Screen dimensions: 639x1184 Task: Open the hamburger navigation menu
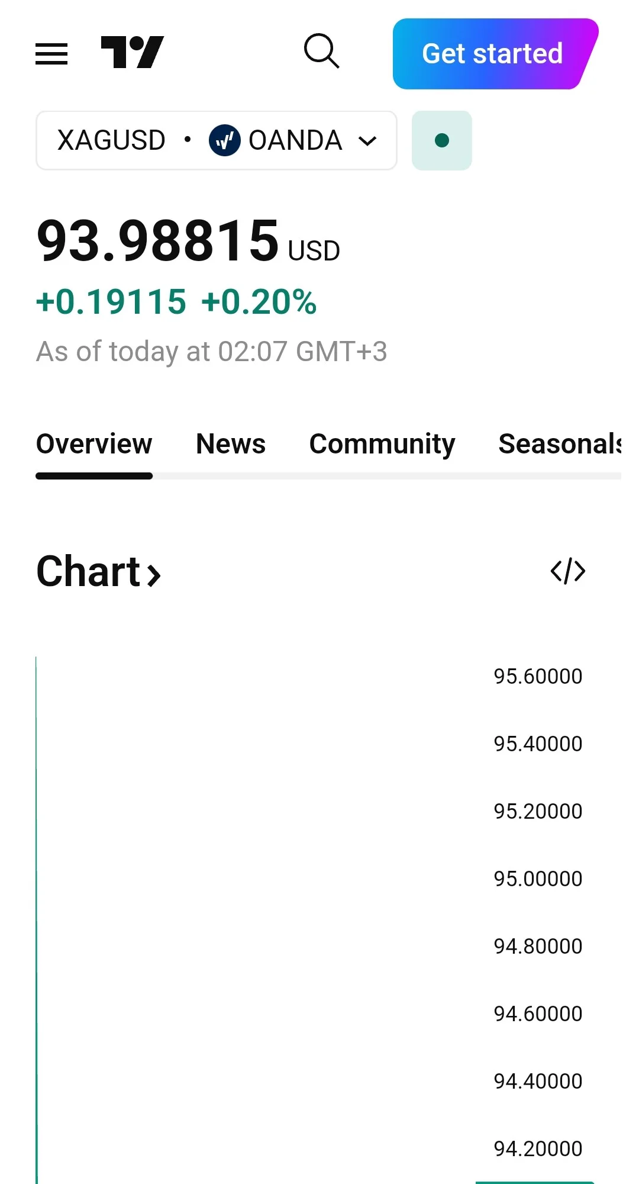coord(51,54)
